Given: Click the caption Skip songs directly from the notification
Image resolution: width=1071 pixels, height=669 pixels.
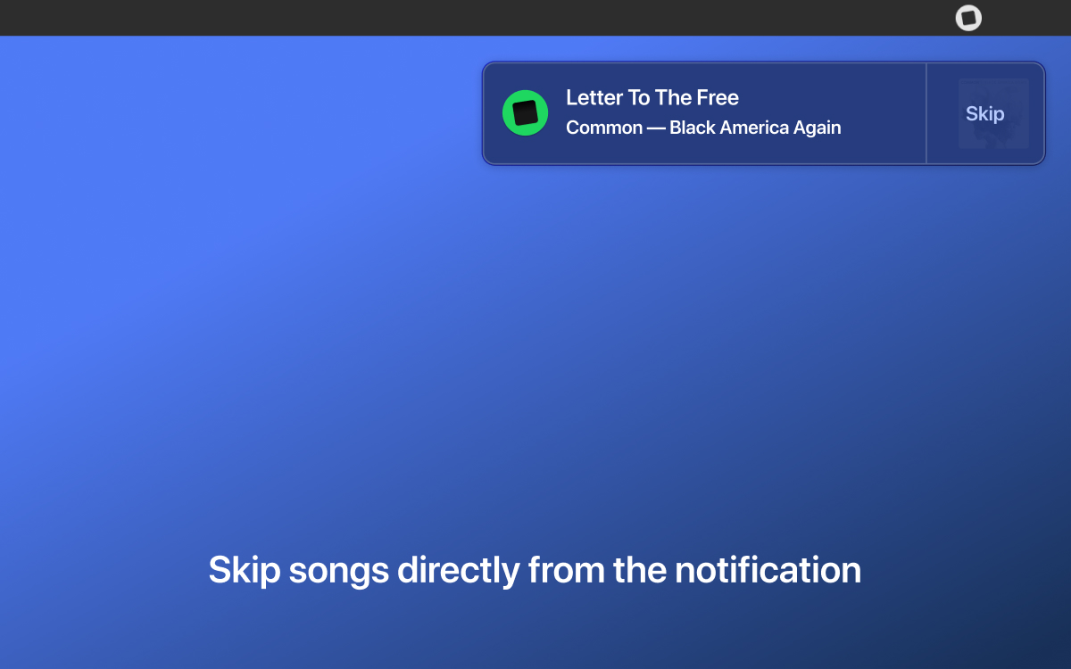Looking at the screenshot, I should coord(535,570).
